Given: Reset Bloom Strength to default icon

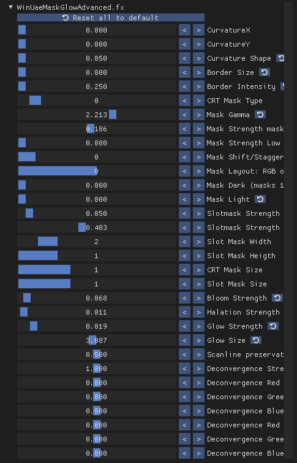Looking at the screenshot, I should pos(277,298).
